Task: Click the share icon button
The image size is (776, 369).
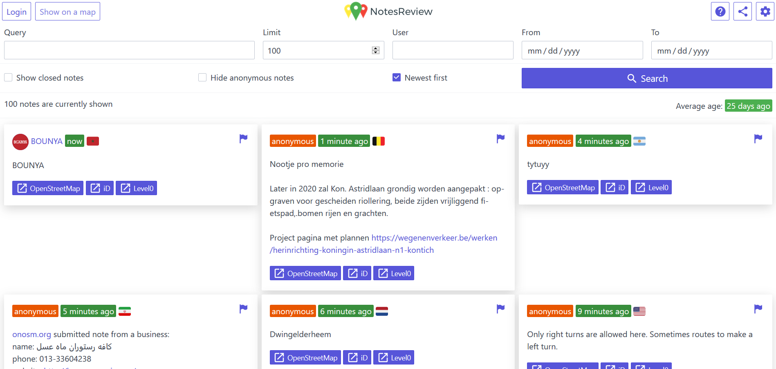Action: [x=742, y=11]
